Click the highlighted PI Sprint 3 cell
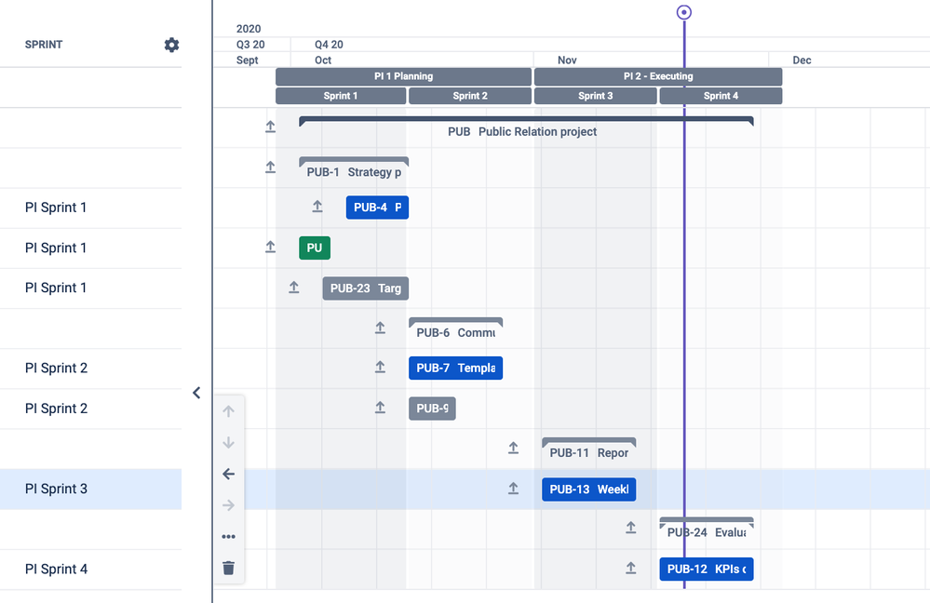The width and height of the screenshot is (930, 603). [x=90, y=489]
